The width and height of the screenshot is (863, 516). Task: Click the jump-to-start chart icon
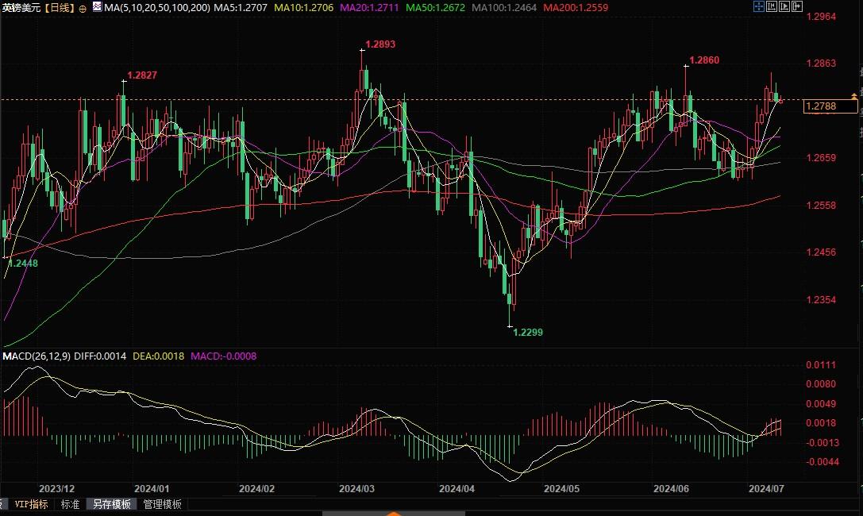(x=772, y=6)
